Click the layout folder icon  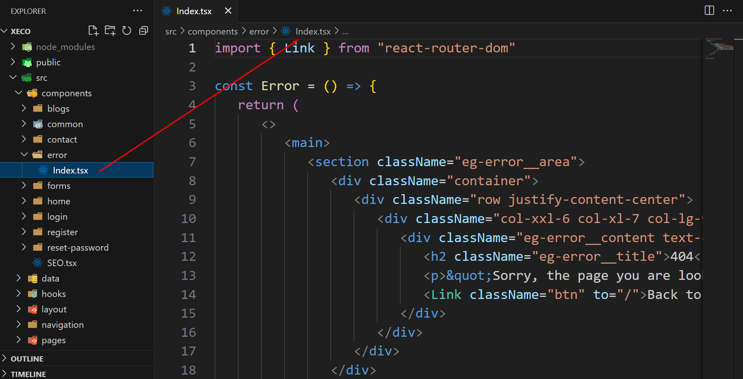click(33, 310)
